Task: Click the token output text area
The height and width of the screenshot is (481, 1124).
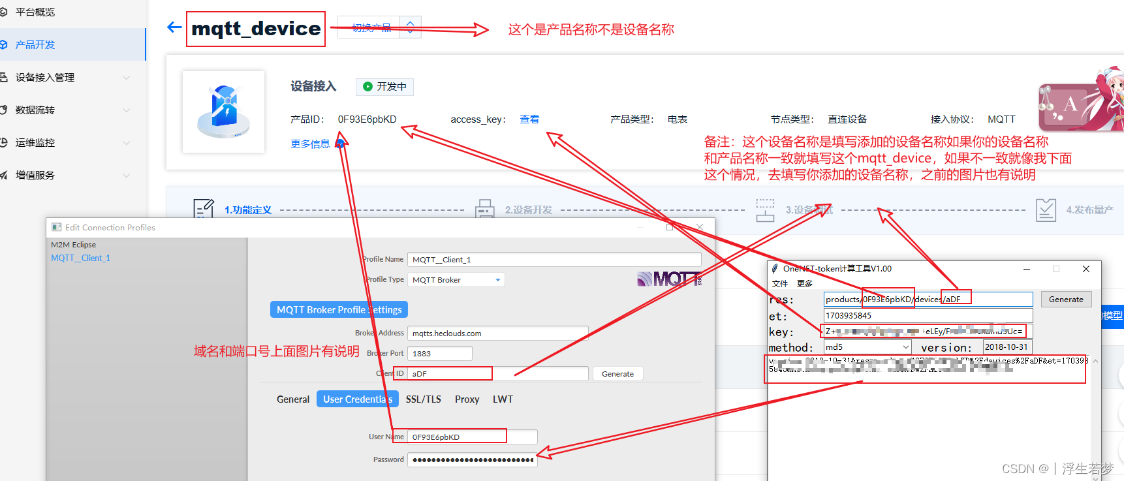Action: [x=929, y=417]
